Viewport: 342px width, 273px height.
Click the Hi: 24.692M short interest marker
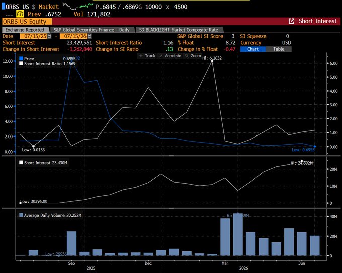tap(302, 161)
